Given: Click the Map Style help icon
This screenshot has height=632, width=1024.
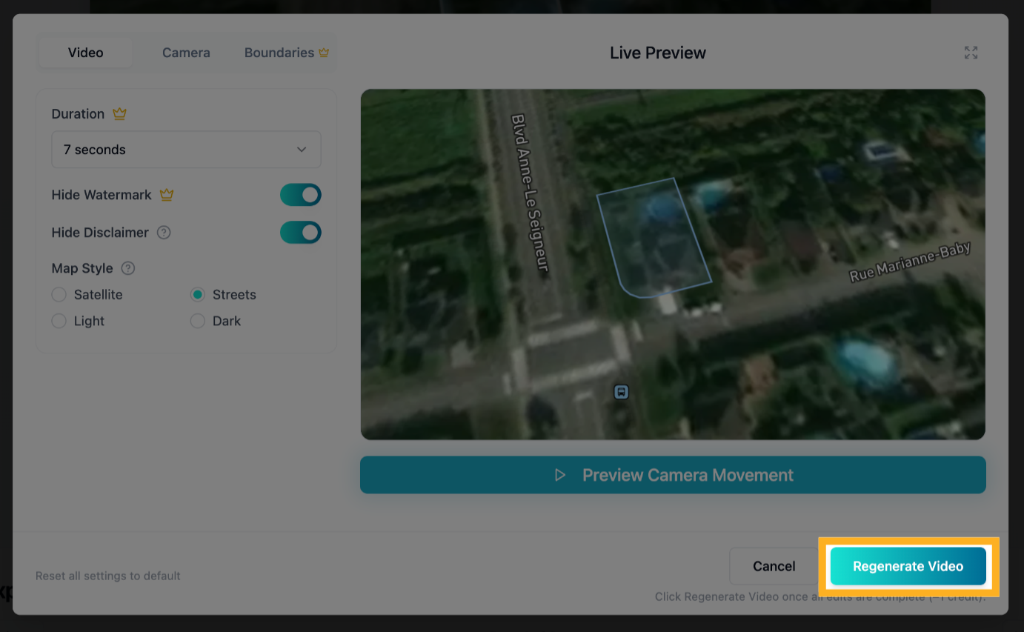Looking at the screenshot, I should 128,268.
